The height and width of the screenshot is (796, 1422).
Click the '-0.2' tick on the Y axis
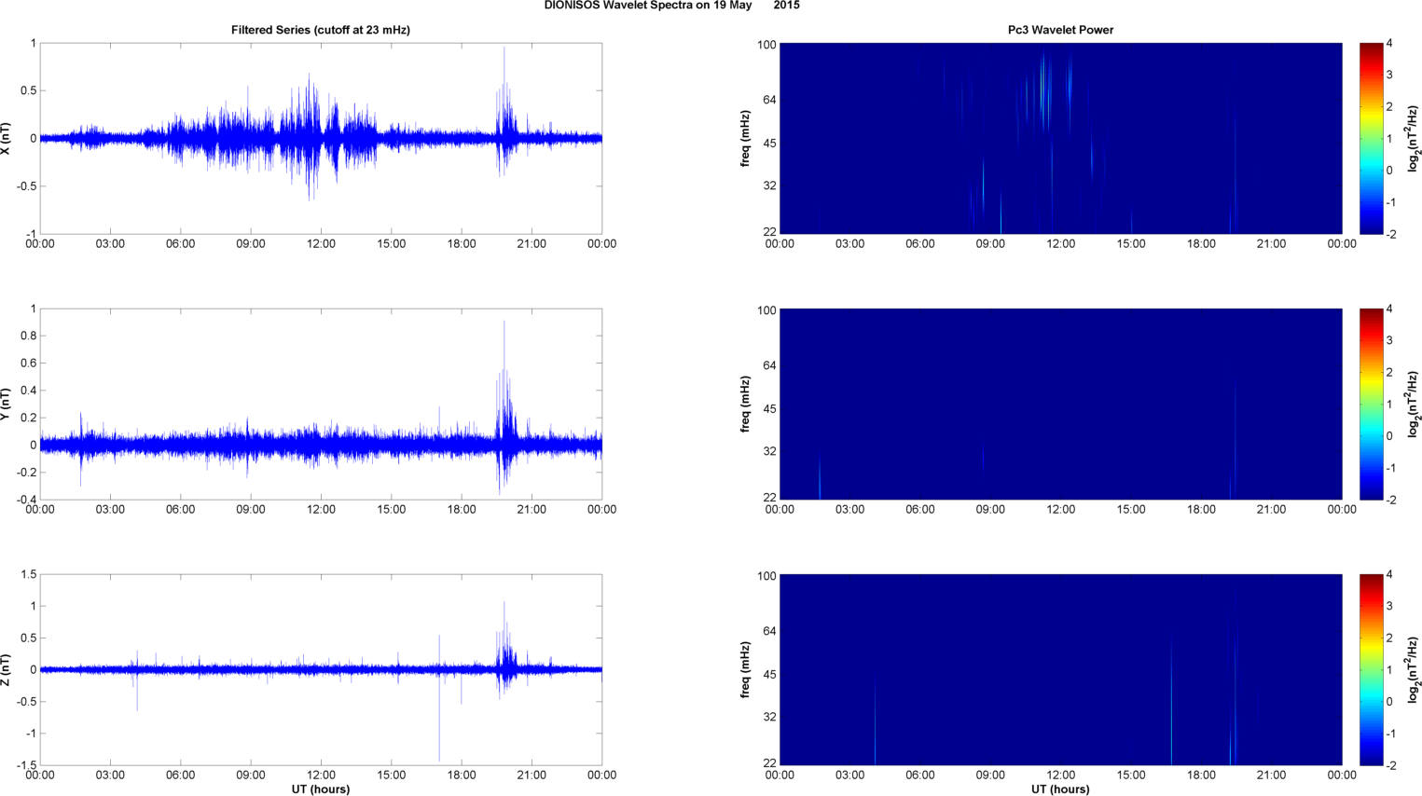point(26,473)
